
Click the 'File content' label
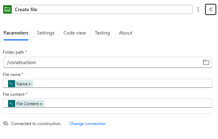(14, 94)
